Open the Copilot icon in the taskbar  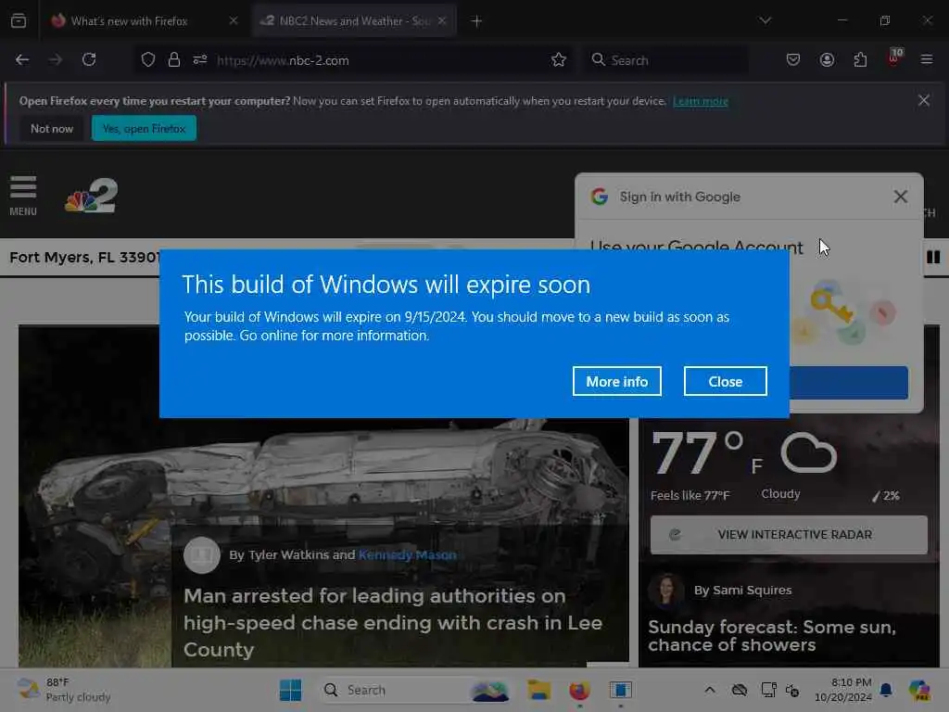coord(919,690)
